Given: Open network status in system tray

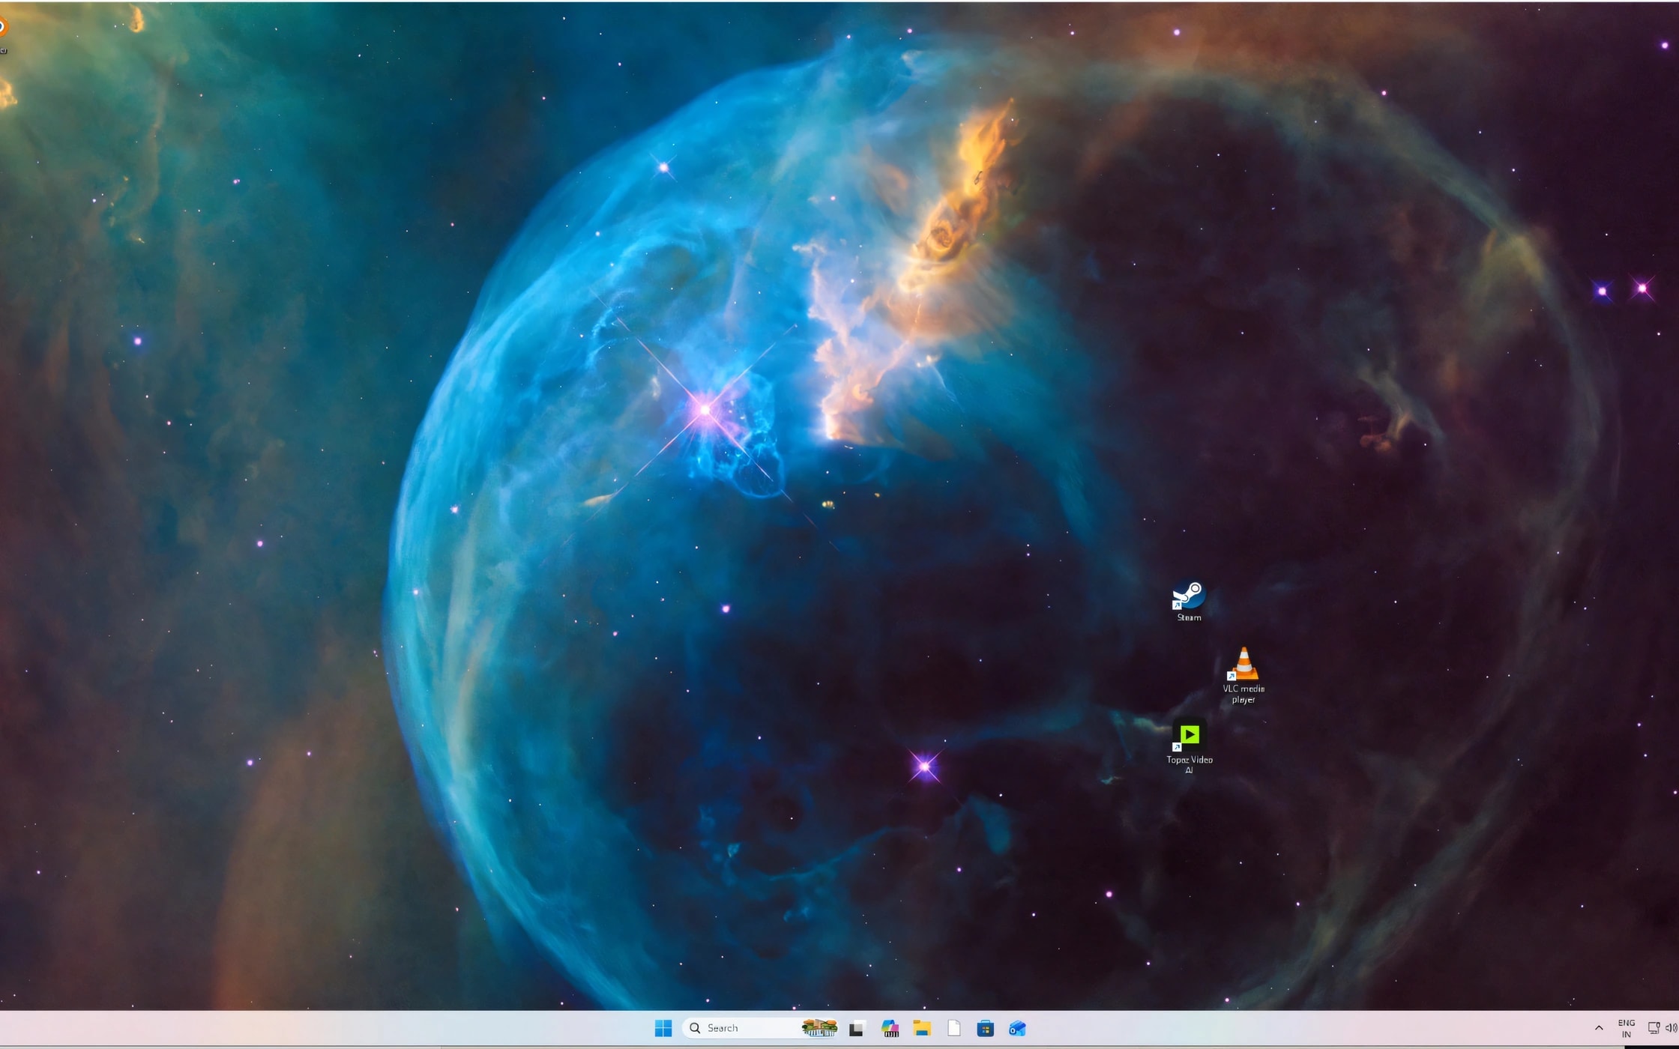Looking at the screenshot, I should tap(1654, 1028).
